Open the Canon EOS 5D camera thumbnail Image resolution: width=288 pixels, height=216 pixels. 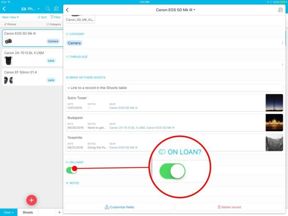[8, 41]
